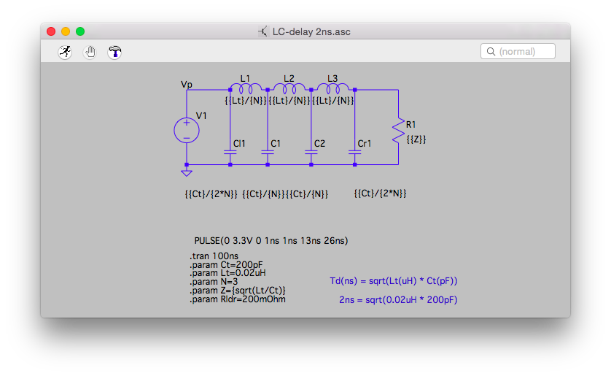
Task: Minimize window with the yellow button
Action: (66, 31)
